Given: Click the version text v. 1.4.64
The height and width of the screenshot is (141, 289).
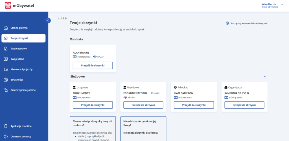Looking at the screenshot, I should (63, 18).
